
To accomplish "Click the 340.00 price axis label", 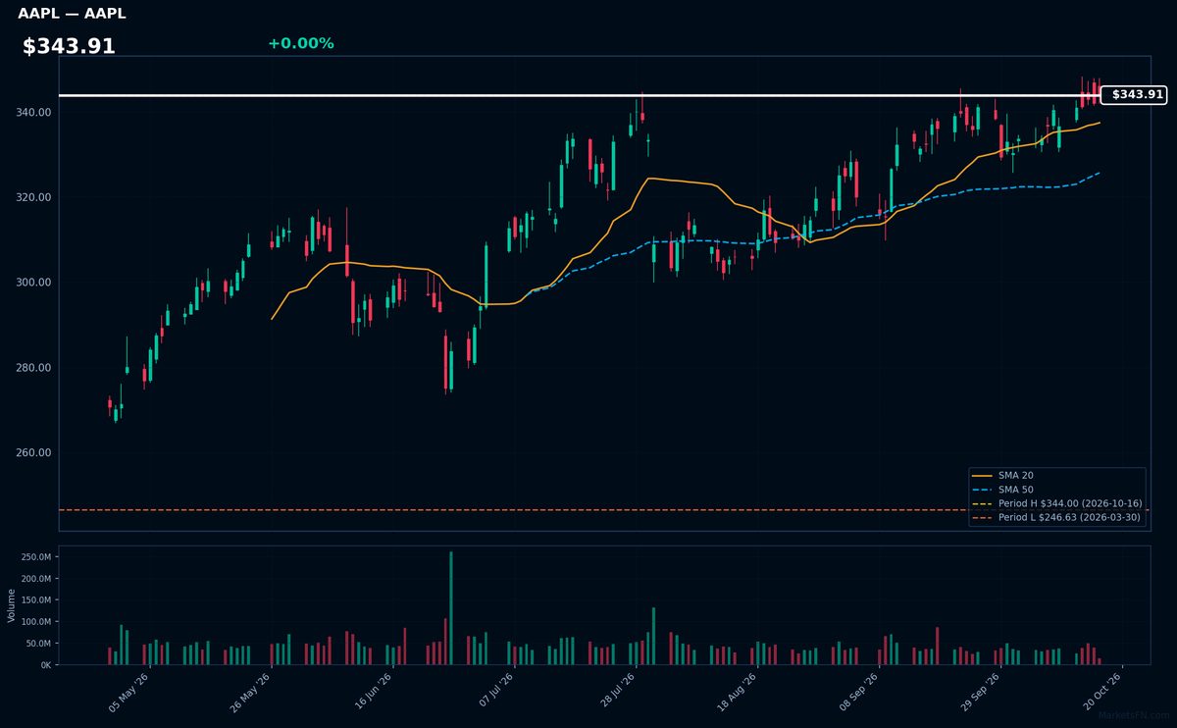I will (33, 113).
